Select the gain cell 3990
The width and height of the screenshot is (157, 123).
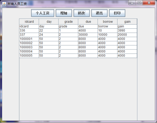[x=127, y=31]
